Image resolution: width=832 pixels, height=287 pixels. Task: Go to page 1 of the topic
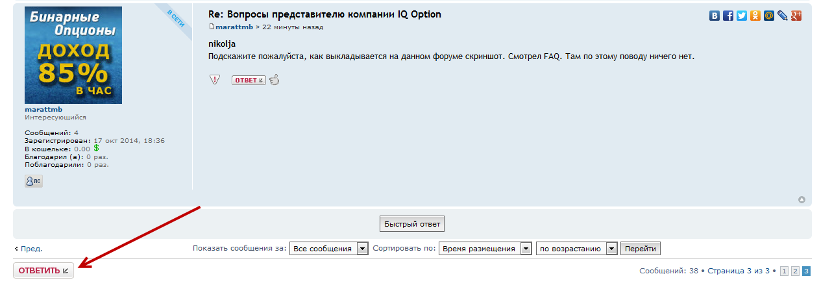coord(784,271)
